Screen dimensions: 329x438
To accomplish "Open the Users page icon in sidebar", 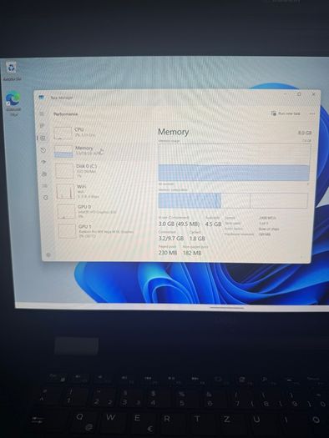I will point(44,174).
